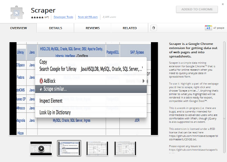The height and width of the screenshot is (162, 227).
Task: Open the from bit155.com link
Action: pyautogui.click(x=88, y=17)
